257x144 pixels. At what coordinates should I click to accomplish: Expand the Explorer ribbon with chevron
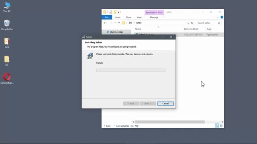(x=218, y=17)
